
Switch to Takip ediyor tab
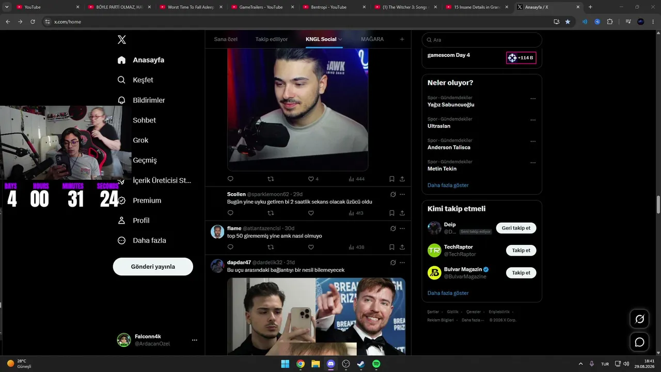point(272,39)
